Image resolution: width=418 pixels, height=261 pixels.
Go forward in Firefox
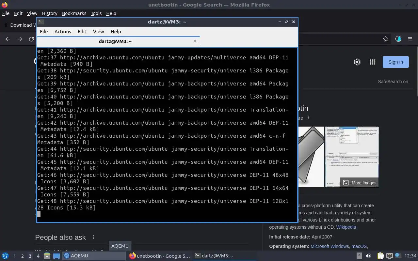coord(20,39)
